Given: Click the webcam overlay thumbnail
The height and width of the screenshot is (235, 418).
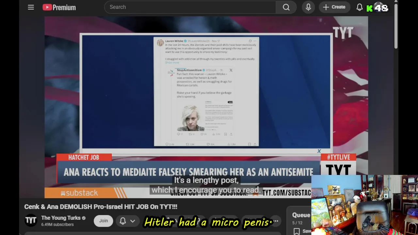Looking at the screenshot, I should [x=364, y=205].
